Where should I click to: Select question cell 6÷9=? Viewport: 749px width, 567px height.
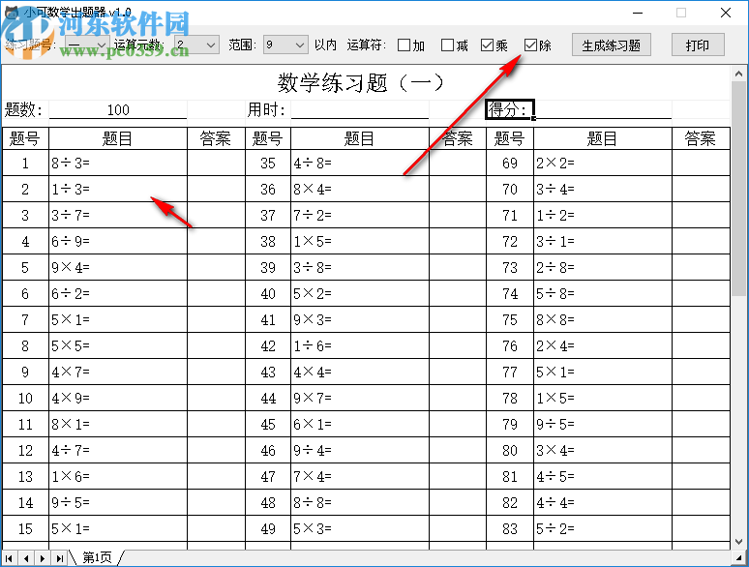click(118, 241)
